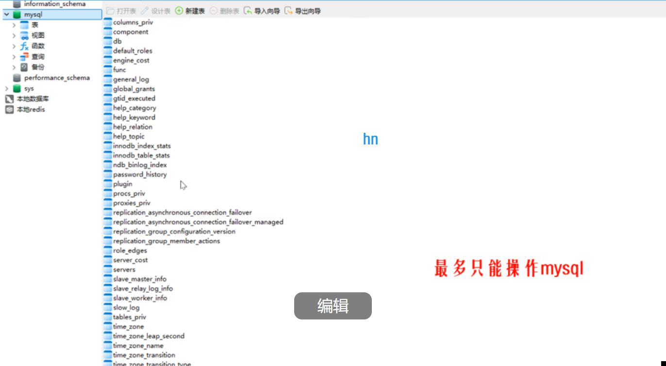Select the password_history table

140,175
